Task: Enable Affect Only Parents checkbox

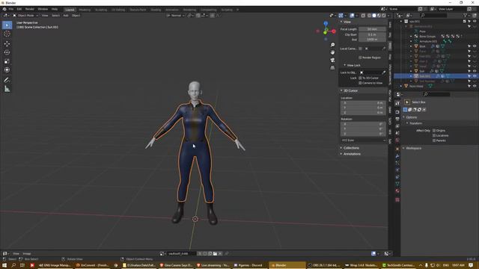Action: [x=434, y=140]
